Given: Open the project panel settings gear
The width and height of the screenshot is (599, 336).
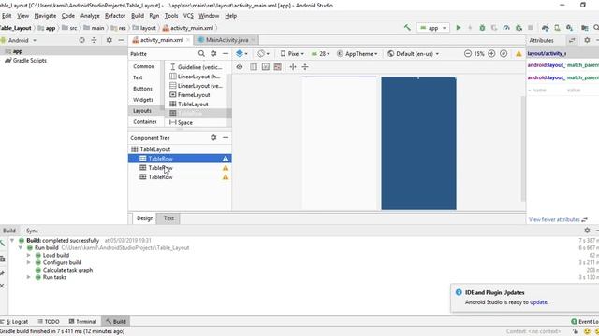Looking at the screenshot, I should (110, 40).
